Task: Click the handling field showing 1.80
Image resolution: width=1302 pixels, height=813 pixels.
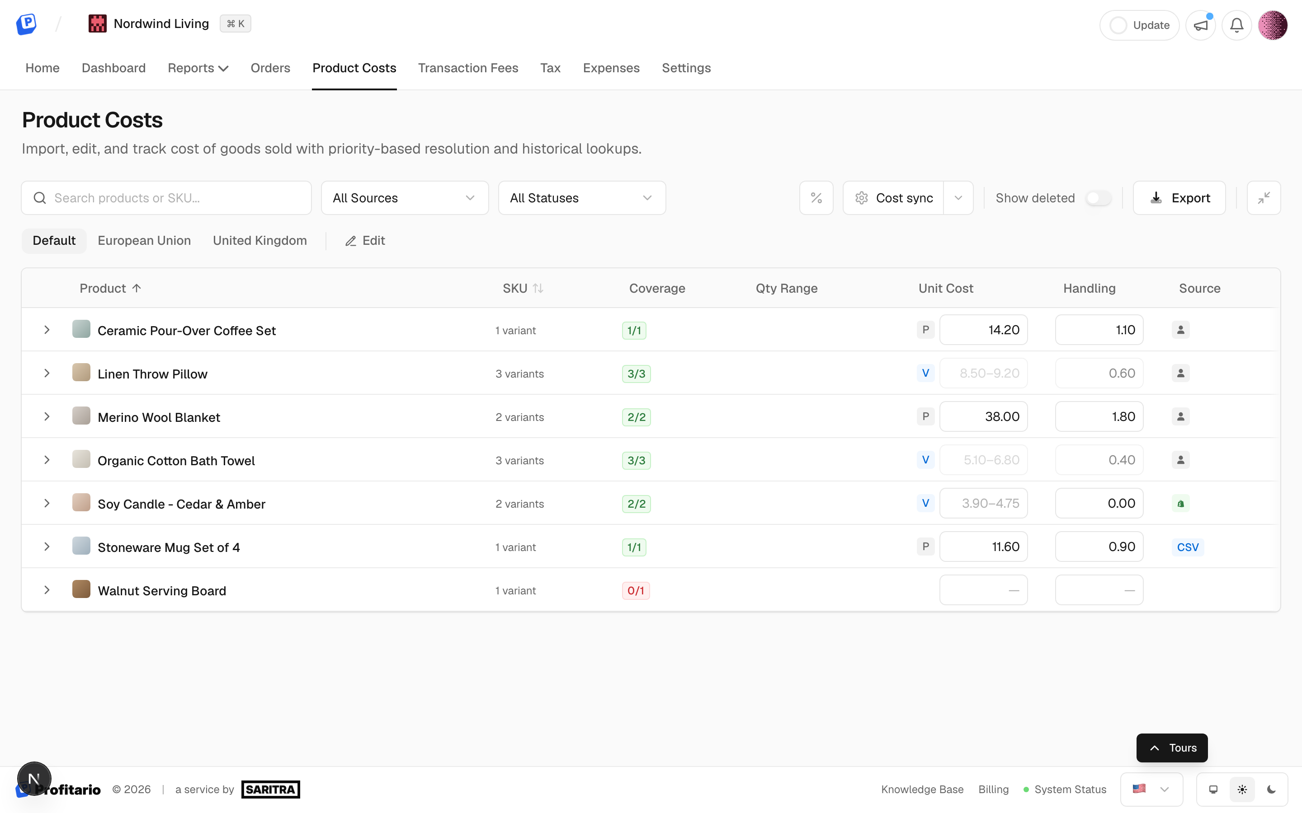Action: pyautogui.click(x=1099, y=416)
